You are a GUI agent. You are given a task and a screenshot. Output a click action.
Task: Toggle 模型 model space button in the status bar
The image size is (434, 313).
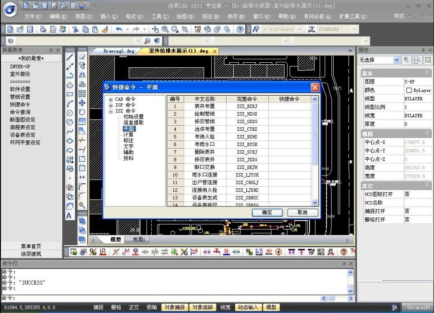(271, 307)
